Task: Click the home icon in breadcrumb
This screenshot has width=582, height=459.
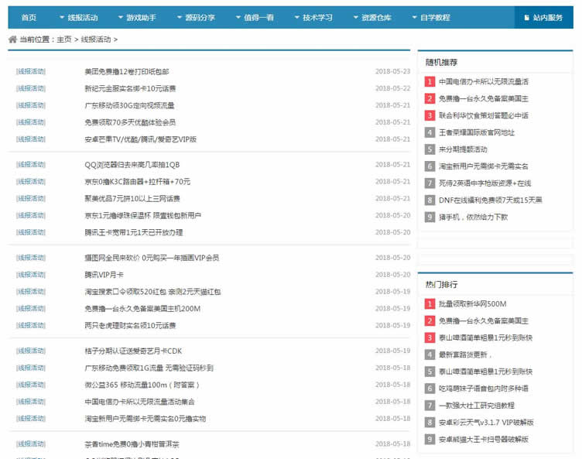Action: pyautogui.click(x=12, y=39)
